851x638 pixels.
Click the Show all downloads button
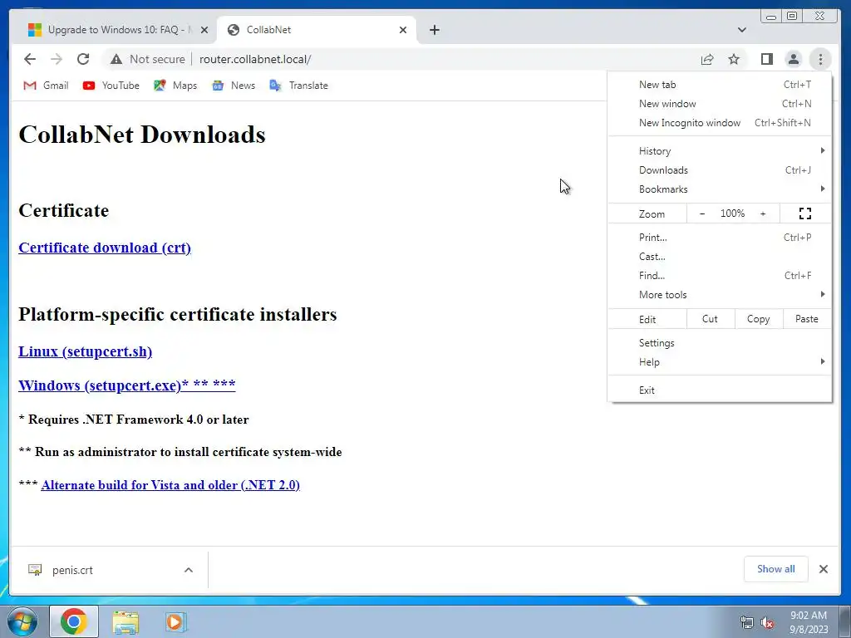coord(775,568)
